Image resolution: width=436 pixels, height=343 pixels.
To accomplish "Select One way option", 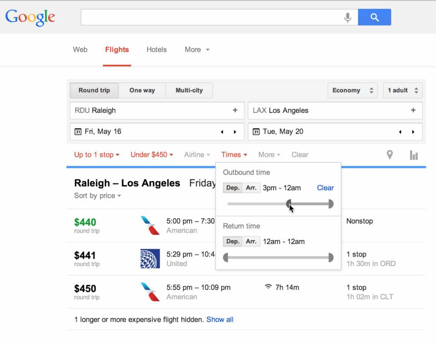I will [x=142, y=90].
